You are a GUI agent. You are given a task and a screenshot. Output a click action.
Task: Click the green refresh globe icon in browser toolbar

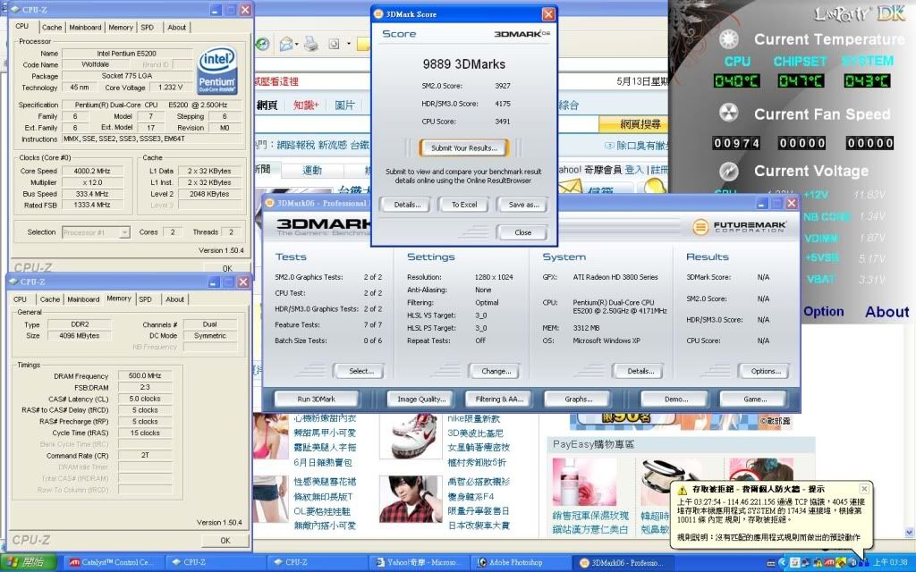coord(262,44)
